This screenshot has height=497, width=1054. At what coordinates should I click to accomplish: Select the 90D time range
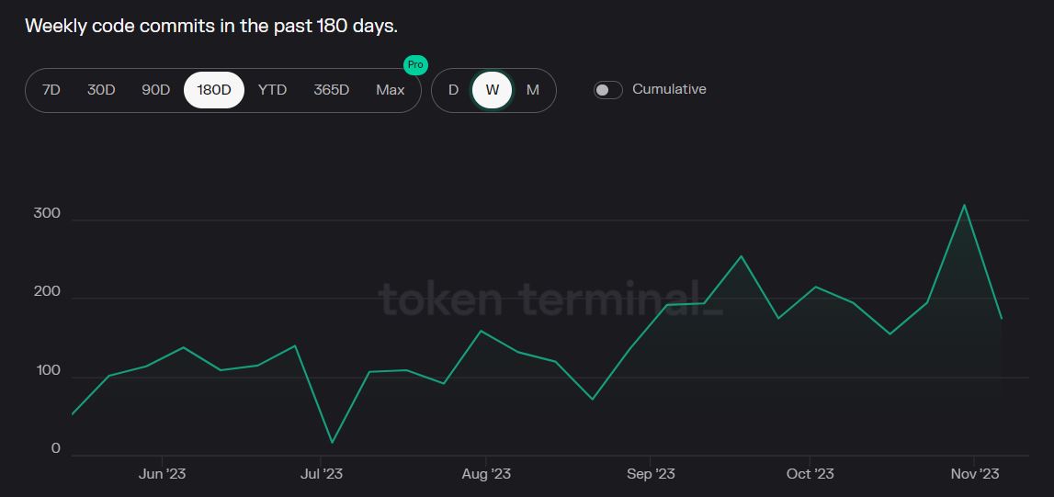pos(156,90)
